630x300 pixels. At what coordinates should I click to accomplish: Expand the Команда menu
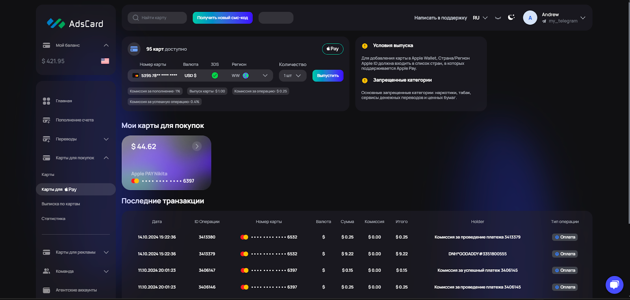coord(106,271)
